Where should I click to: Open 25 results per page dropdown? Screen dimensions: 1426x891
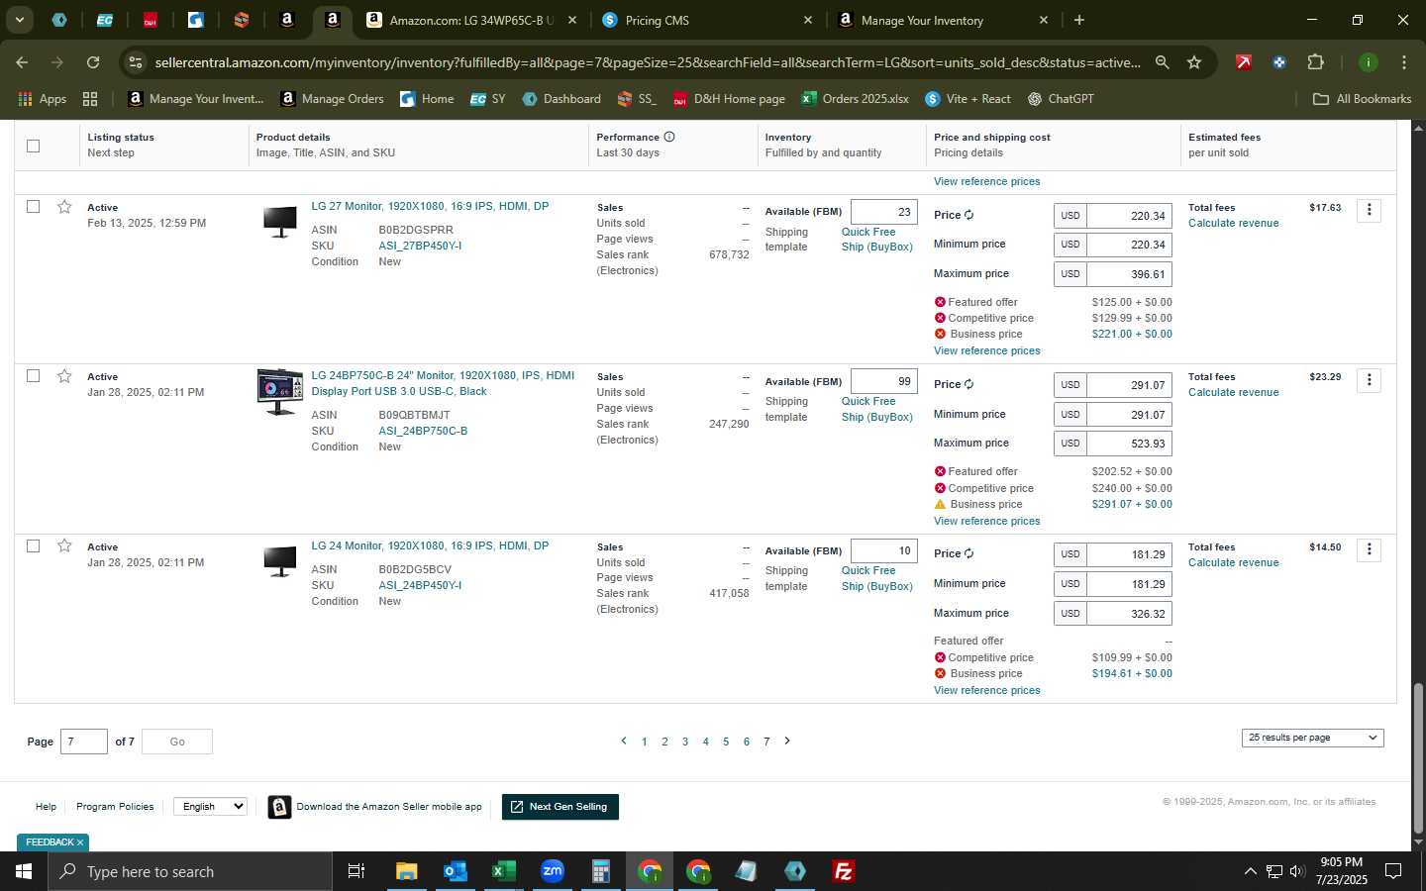point(1312,738)
